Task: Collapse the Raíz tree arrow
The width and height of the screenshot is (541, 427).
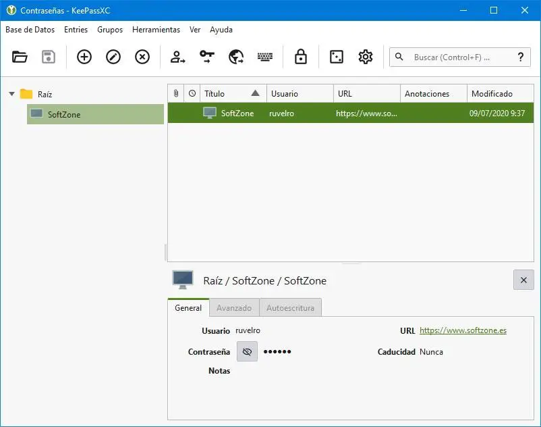Action: click(x=11, y=94)
